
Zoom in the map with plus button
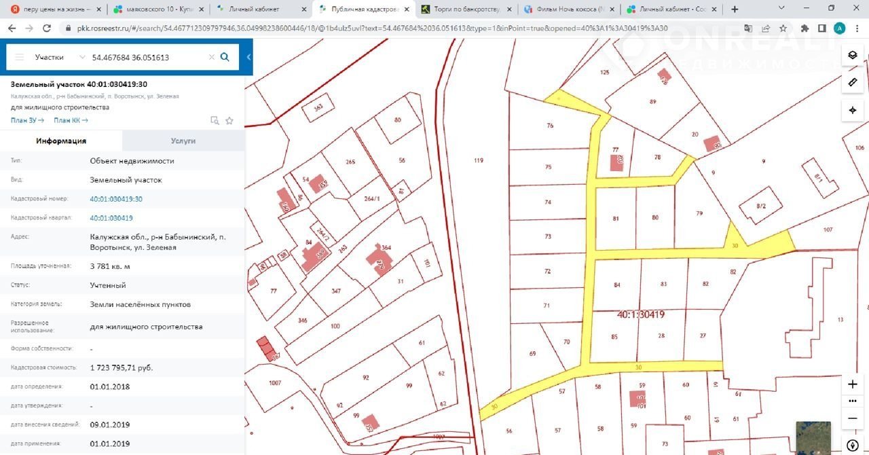(x=853, y=384)
